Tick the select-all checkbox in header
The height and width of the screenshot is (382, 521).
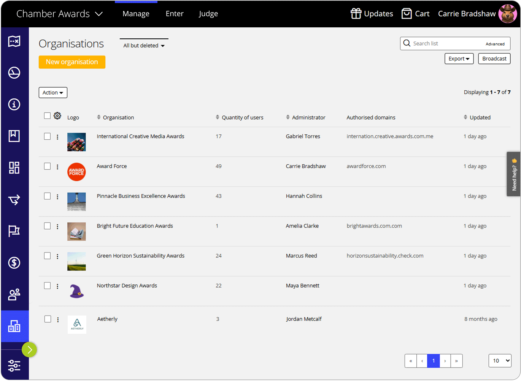[x=47, y=116]
